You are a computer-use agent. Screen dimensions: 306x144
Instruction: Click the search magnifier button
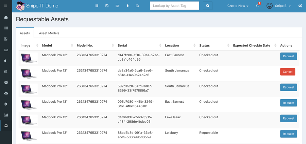(x=207, y=6)
